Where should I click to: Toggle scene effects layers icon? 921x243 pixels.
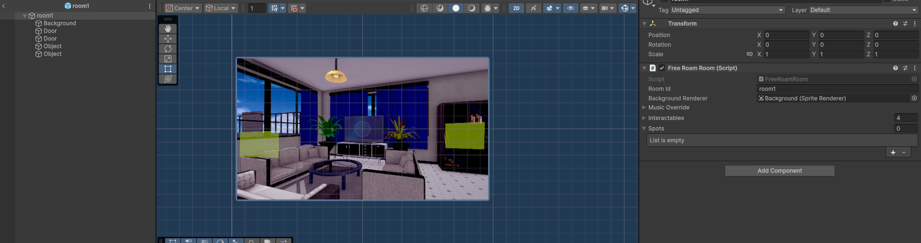click(x=549, y=8)
